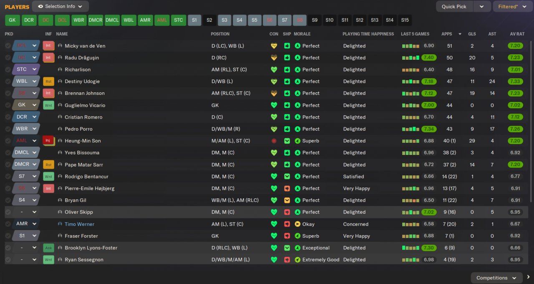This screenshot has height=284, width=534.
Task: Open the Filtered dropdown
Action: [512, 6]
